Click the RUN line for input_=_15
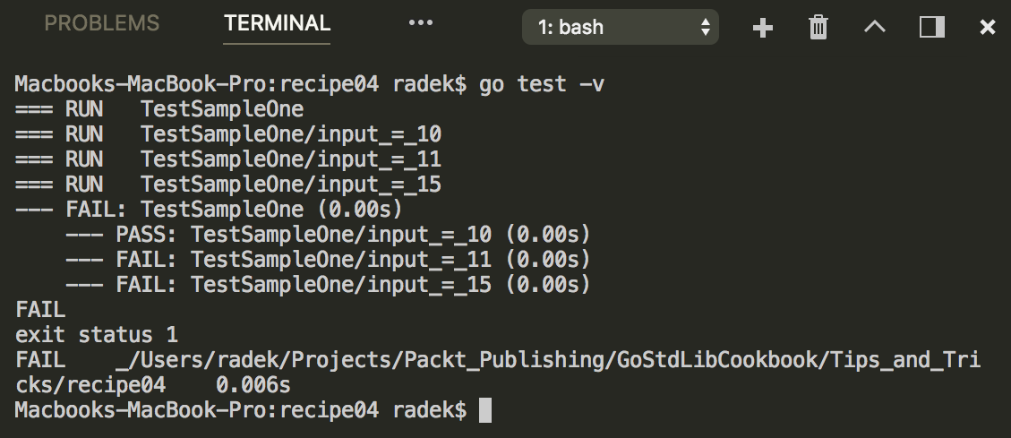This screenshot has width=1011, height=438. click(228, 185)
